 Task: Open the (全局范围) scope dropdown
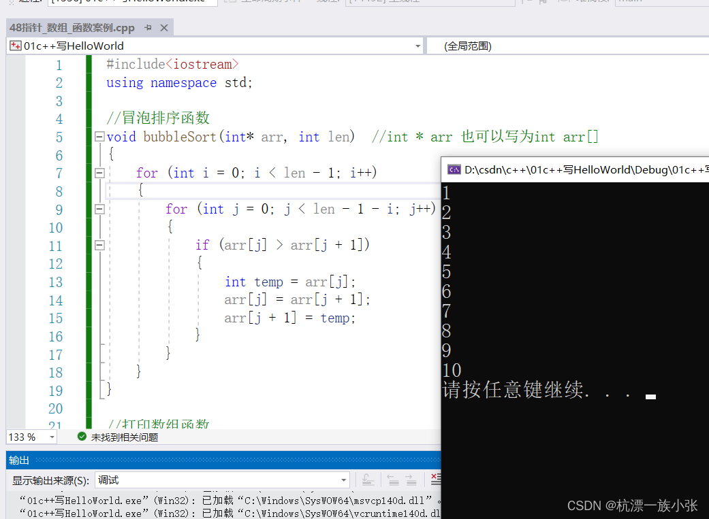(x=567, y=46)
